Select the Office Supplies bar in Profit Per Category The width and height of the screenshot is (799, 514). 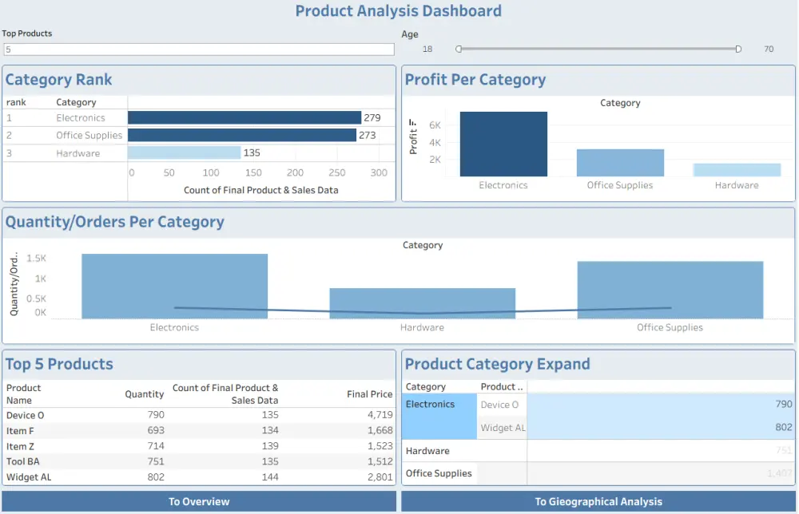tap(619, 160)
